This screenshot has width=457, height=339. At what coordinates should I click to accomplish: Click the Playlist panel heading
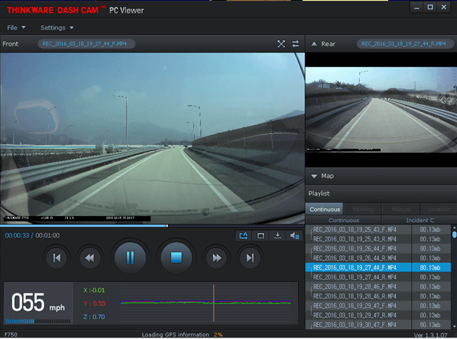click(x=319, y=193)
